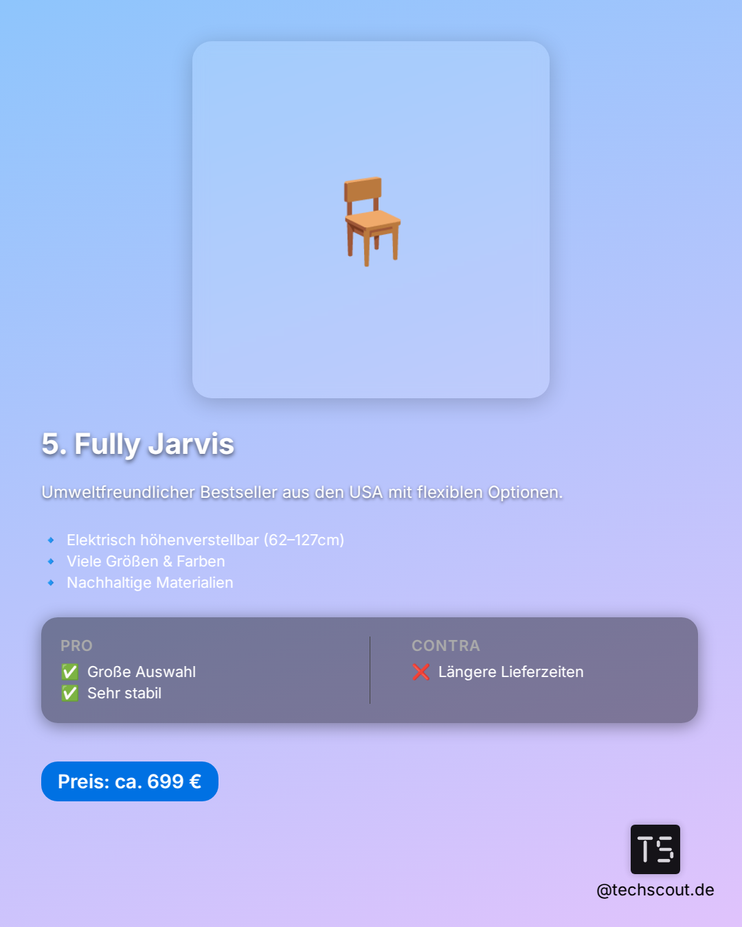Screen dimensions: 742x927
Task: Click the vertical divider between PRO and CONTRA
Action: coord(370,670)
